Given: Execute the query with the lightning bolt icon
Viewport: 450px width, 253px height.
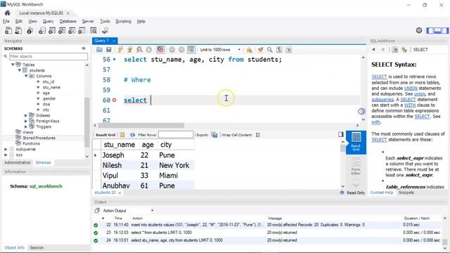Looking at the screenshot, I should (x=120, y=50).
